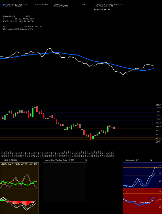Image resolution: width=162 pixels, height=214 pixels.
Task: Click the ADX signal: SELL text
Action: click(18, 29)
